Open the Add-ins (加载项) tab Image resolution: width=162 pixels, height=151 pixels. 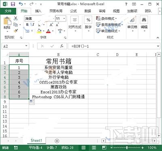click(x=132, y=11)
